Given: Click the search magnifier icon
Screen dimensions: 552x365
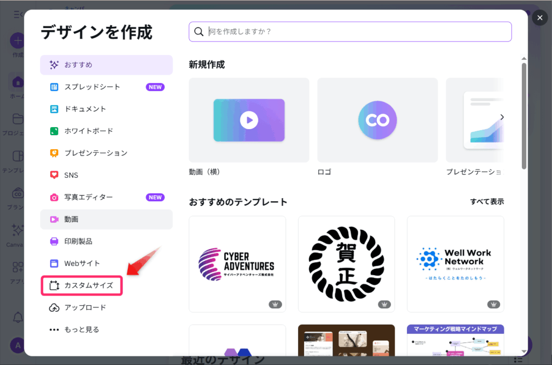Looking at the screenshot, I should tap(198, 32).
